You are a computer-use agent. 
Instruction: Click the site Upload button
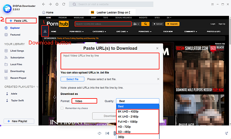(x=158, y=24)
